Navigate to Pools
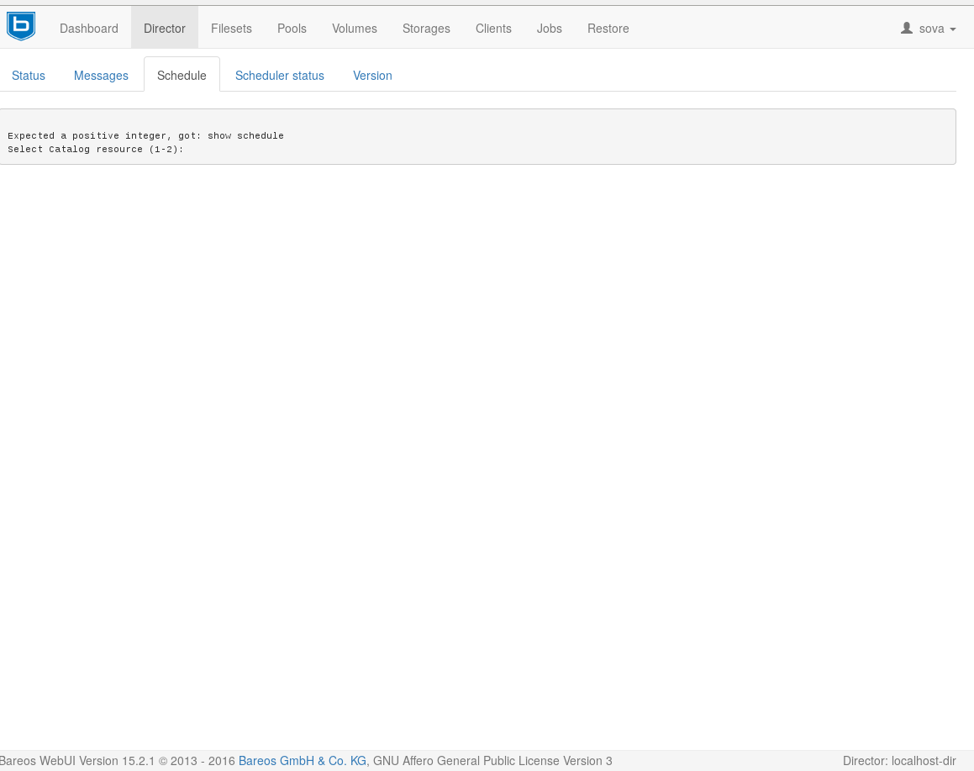The height and width of the screenshot is (771, 974). pos(292,29)
